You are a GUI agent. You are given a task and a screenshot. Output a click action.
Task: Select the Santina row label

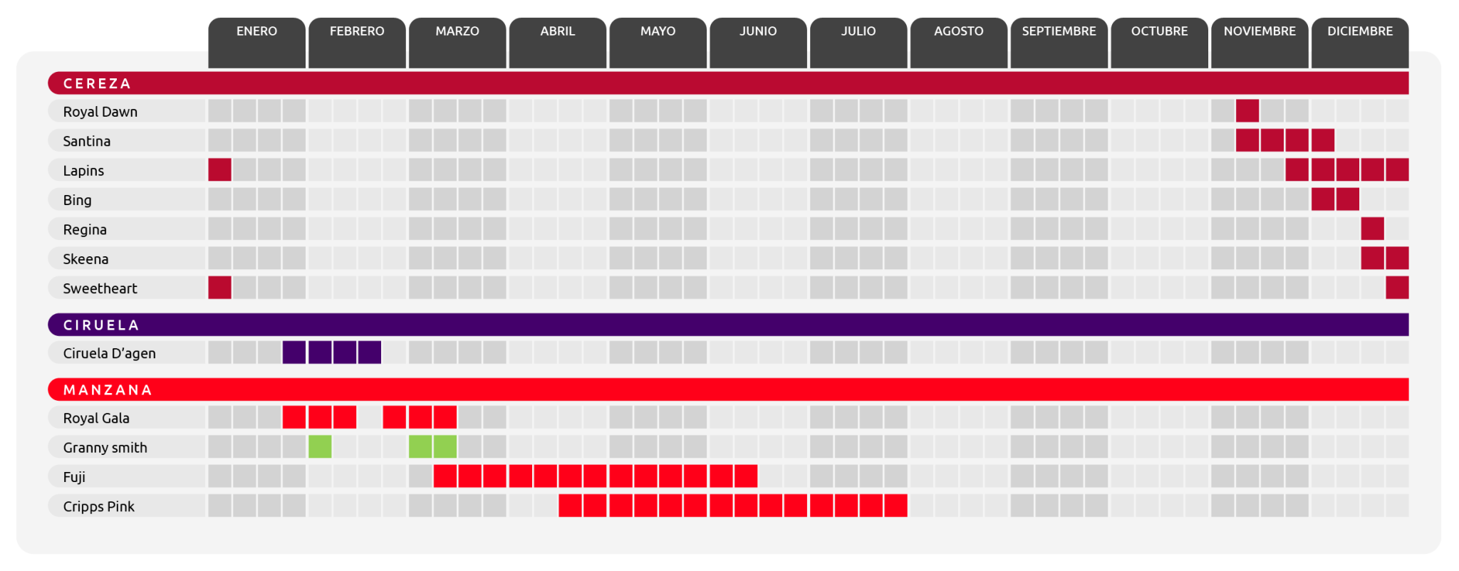click(x=87, y=141)
